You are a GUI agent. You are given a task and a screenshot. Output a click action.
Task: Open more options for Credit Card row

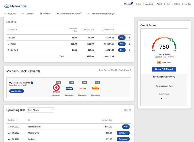click(129, 50)
